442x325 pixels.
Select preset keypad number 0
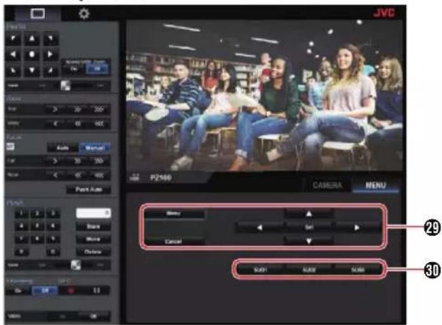[22, 252]
